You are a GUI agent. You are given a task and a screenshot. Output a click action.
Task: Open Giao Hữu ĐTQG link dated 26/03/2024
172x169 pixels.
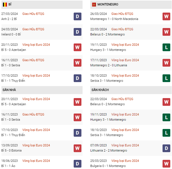122,14
